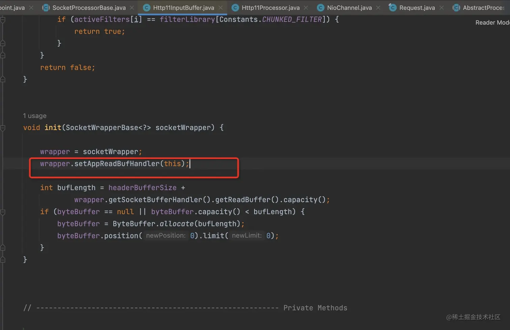Screen dimensions: 510x330
Task: Click the 'int' keyword before bufLength
Action: pos(47,188)
